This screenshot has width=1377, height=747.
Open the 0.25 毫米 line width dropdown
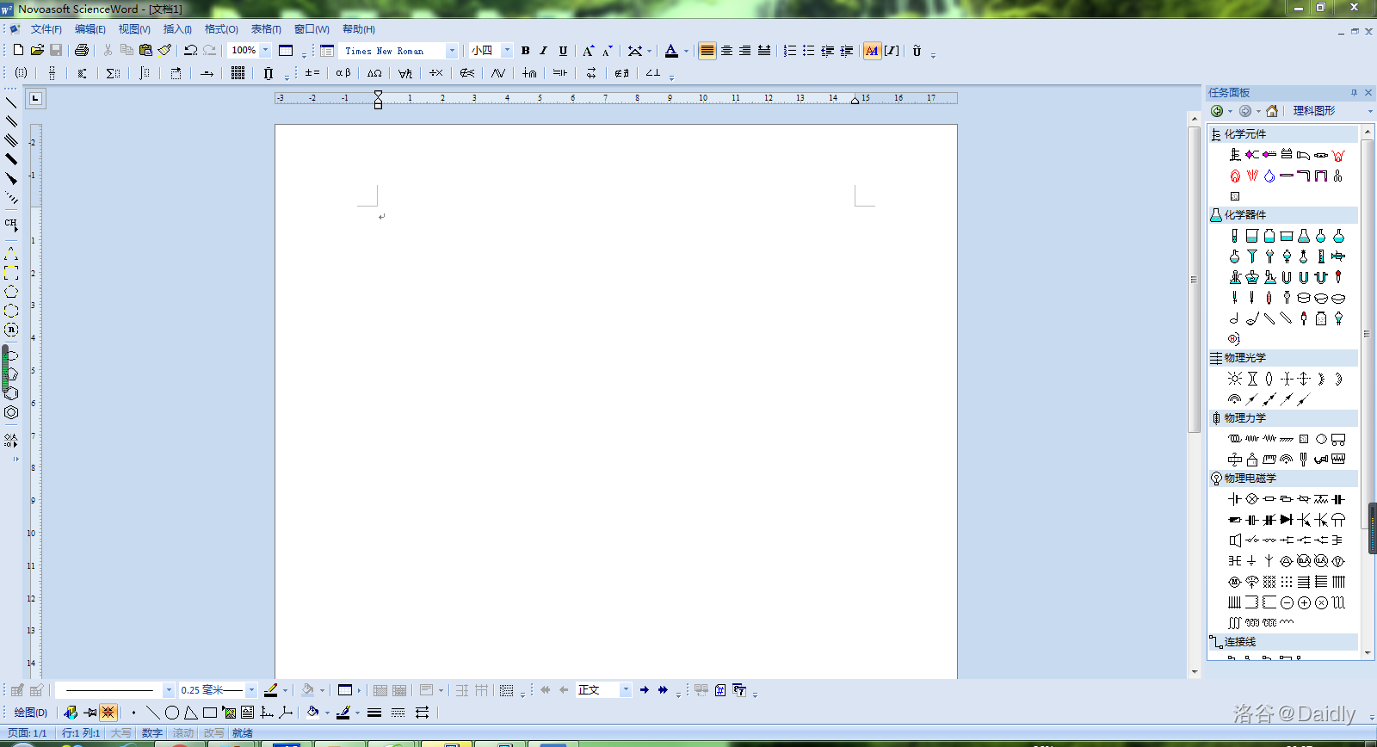[x=251, y=690]
